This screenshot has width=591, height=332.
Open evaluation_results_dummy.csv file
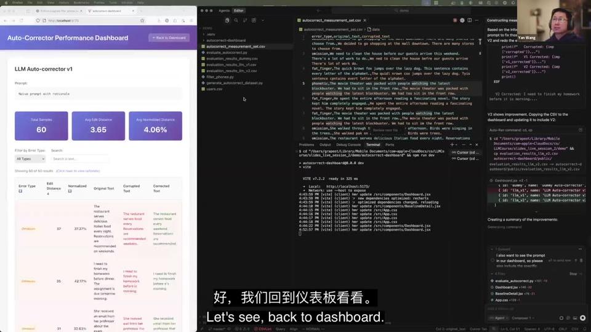point(232,58)
